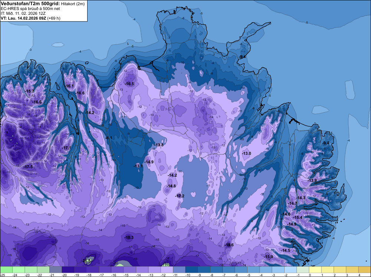
Task: Click the gray-blue legend swatch between -21 and -20
Action: coord(56,270)
